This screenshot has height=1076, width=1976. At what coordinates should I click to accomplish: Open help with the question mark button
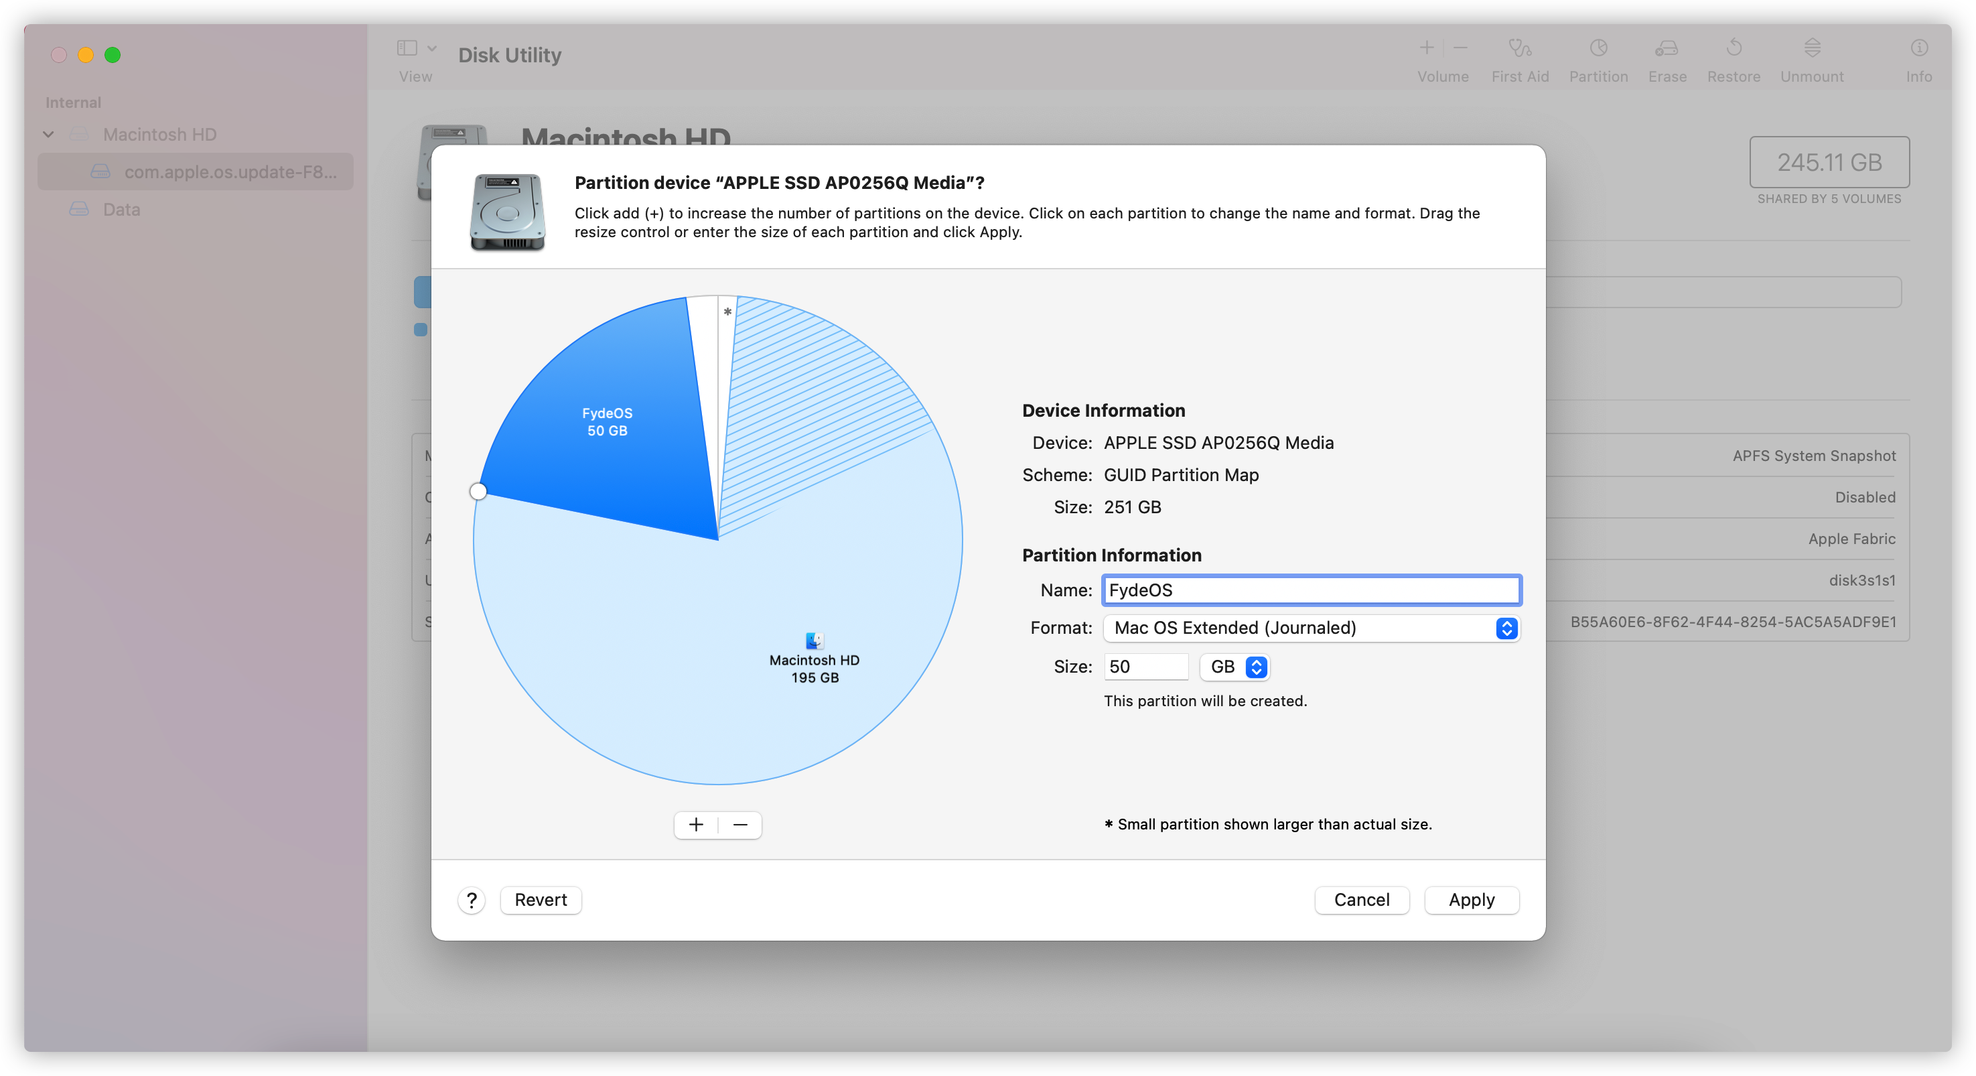click(x=472, y=900)
